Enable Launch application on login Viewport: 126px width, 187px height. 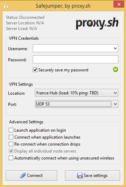pos(11,130)
